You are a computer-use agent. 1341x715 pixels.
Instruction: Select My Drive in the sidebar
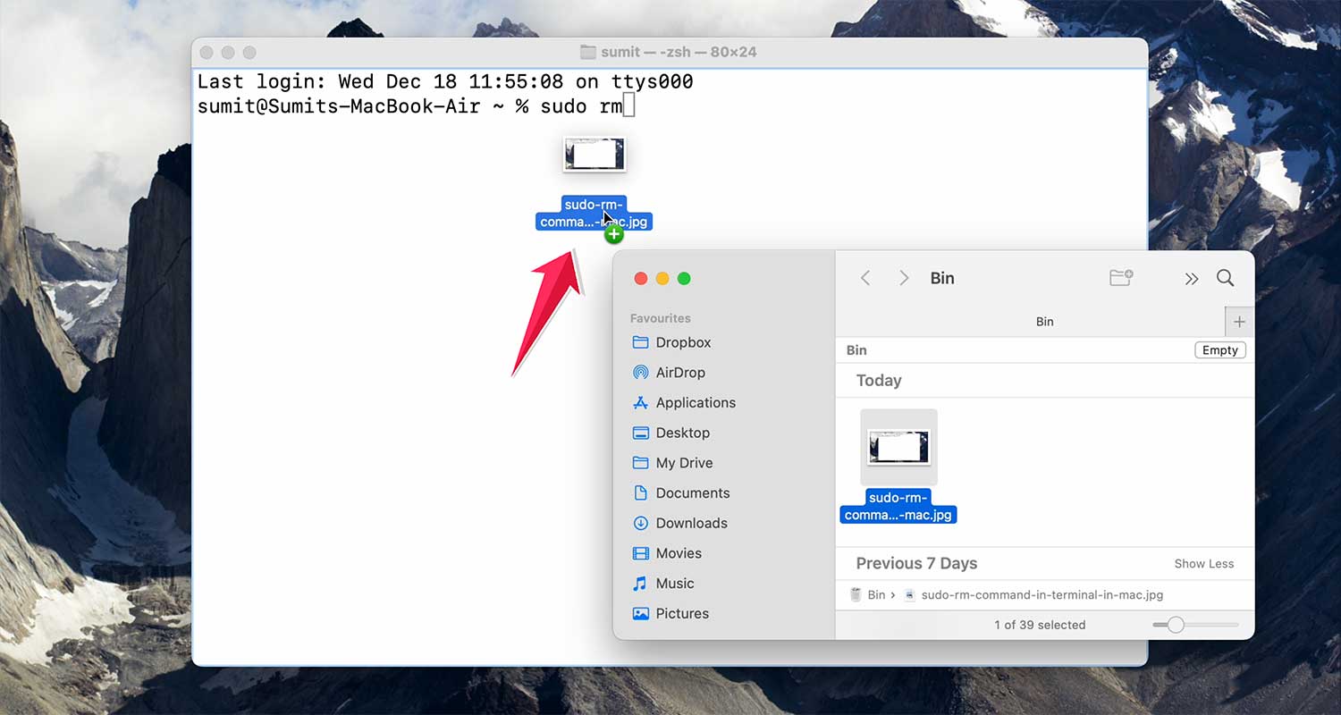coord(684,462)
